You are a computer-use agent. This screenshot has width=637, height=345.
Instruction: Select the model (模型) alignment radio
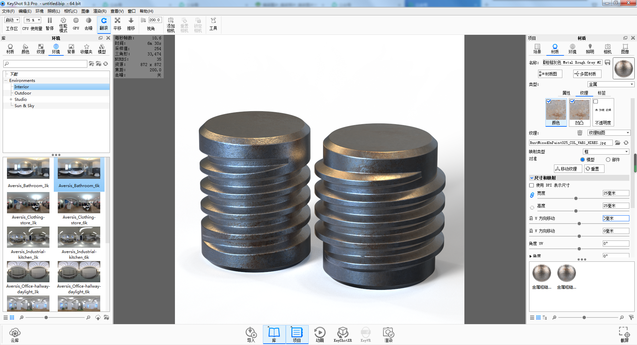point(583,160)
